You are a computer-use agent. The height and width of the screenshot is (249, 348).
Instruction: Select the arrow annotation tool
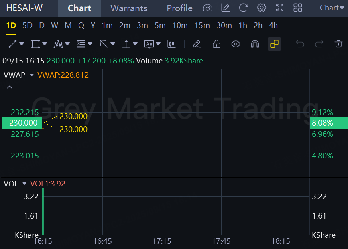(104, 44)
